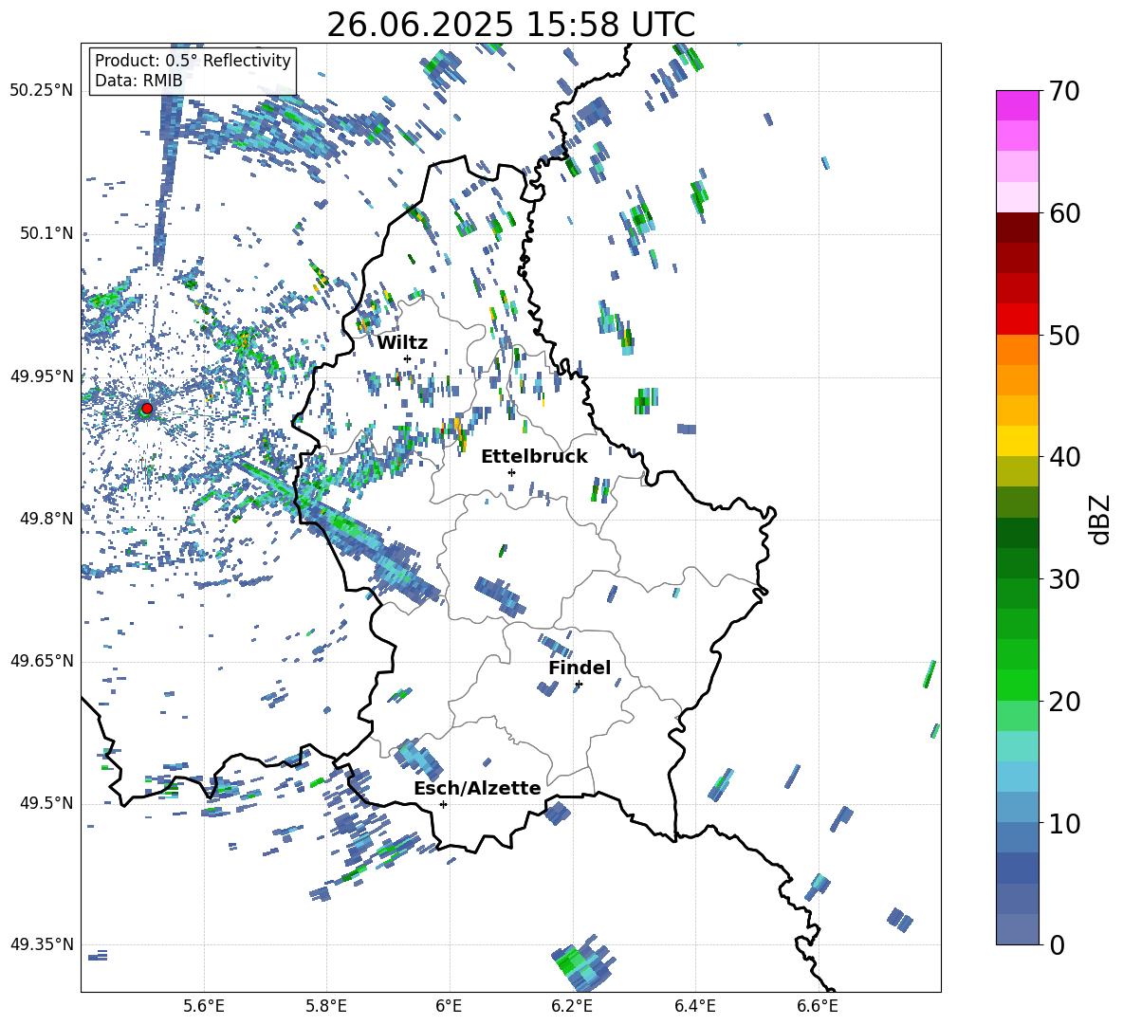Click the 50.1°N latitude label
This screenshot has width=1123, height=1025.
point(46,233)
